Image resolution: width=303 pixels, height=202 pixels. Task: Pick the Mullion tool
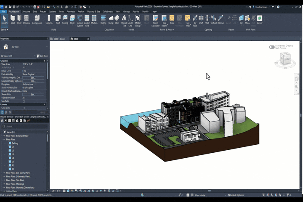tap(94, 20)
